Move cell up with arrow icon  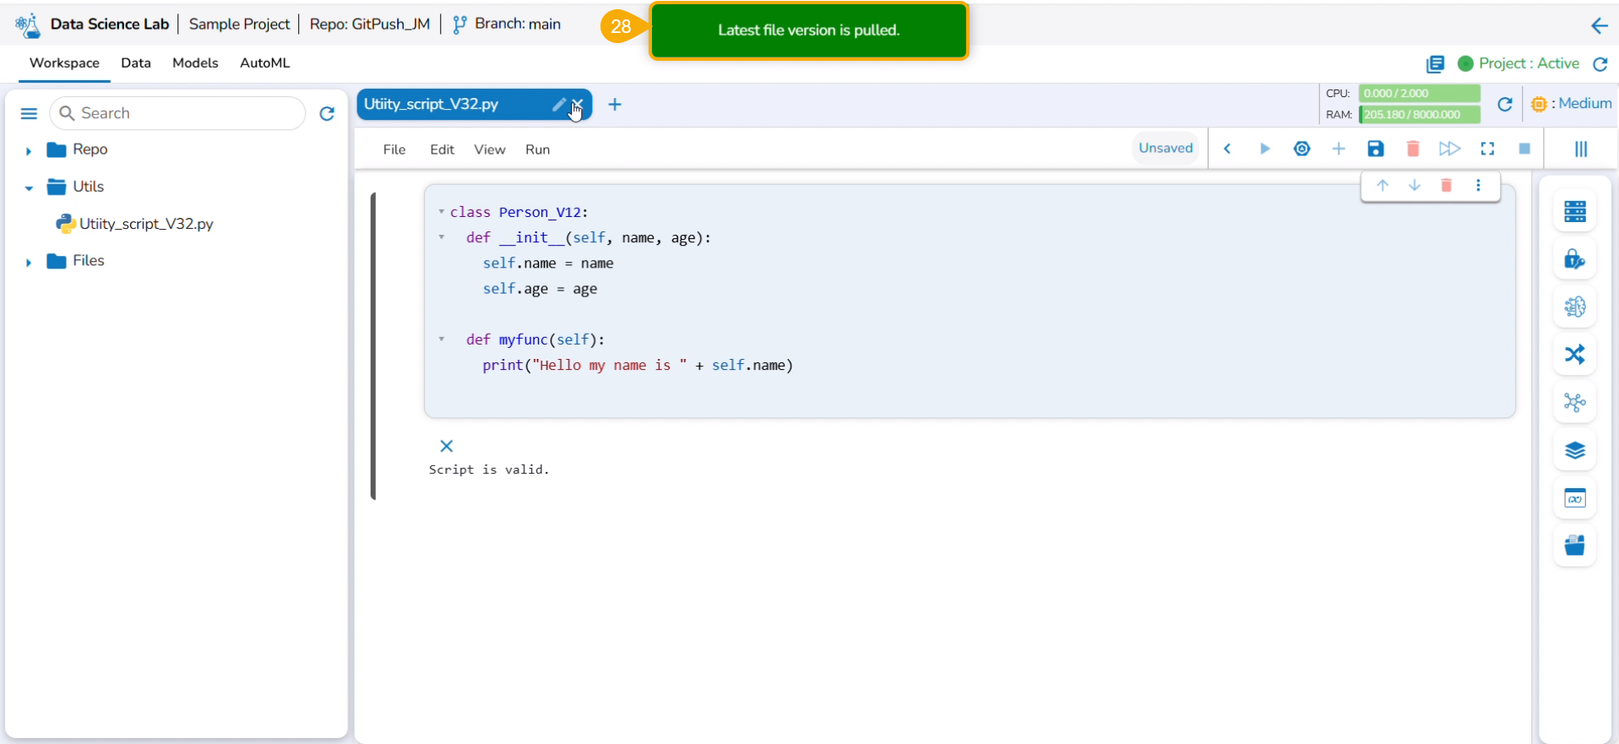tap(1382, 186)
